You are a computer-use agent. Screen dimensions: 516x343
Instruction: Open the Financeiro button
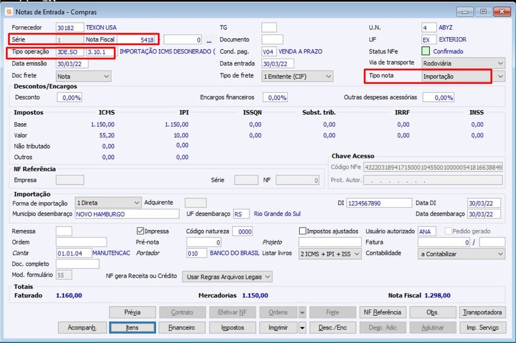182,328
